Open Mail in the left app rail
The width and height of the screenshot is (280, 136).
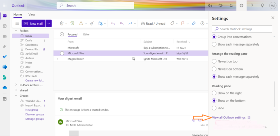(5, 16)
